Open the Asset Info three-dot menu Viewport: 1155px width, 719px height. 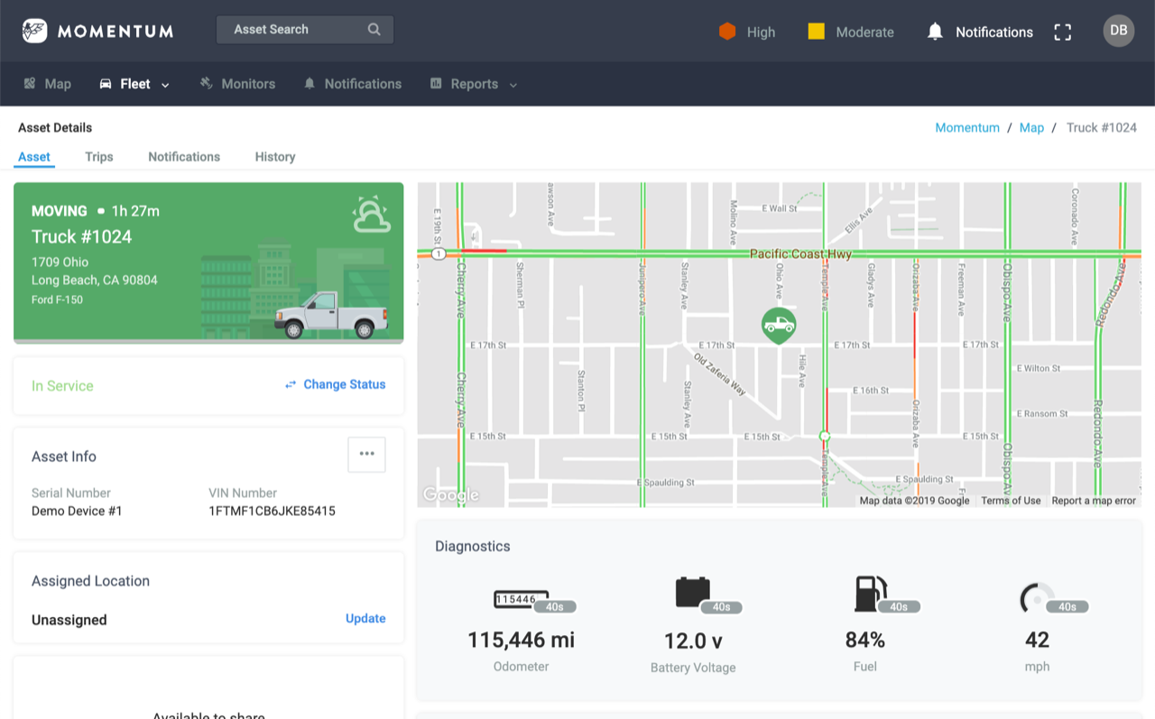click(x=366, y=455)
